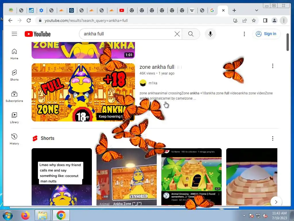This screenshot has width=294, height=221.
Task: Open the Shorts section more options menu
Action: (x=273, y=138)
